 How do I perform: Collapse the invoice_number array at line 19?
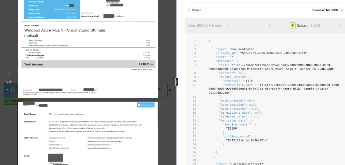click(x=198, y=124)
